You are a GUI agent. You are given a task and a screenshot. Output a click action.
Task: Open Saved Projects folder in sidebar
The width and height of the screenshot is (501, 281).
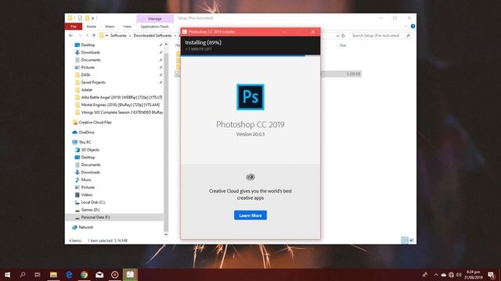[93, 83]
